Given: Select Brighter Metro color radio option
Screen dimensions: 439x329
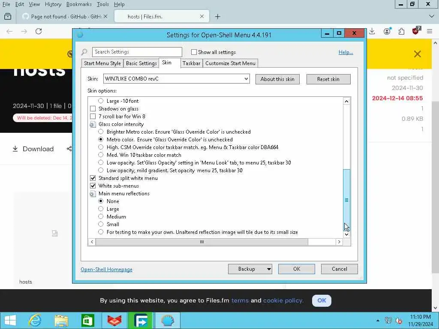Looking at the screenshot, I should pyautogui.click(x=101, y=132).
